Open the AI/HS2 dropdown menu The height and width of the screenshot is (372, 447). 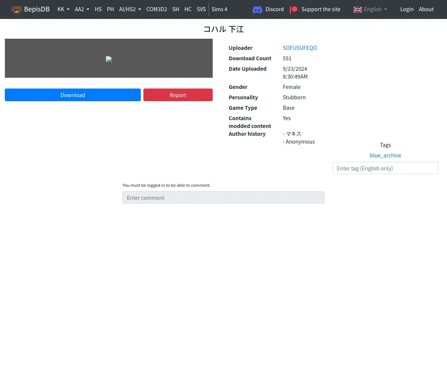(x=130, y=9)
